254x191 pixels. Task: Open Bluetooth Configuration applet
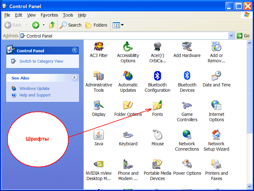pos(157,76)
